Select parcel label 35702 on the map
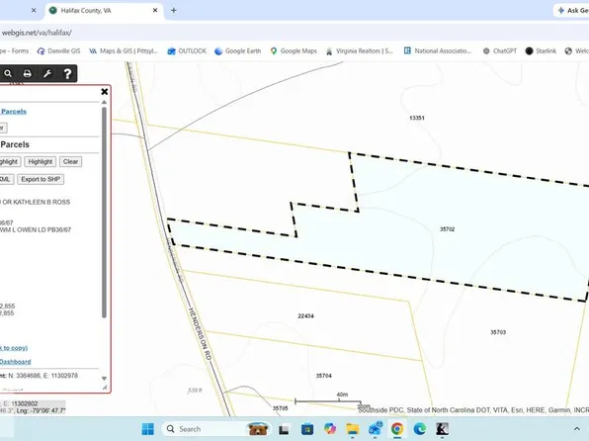Image resolution: width=589 pixels, height=441 pixels. click(x=447, y=229)
